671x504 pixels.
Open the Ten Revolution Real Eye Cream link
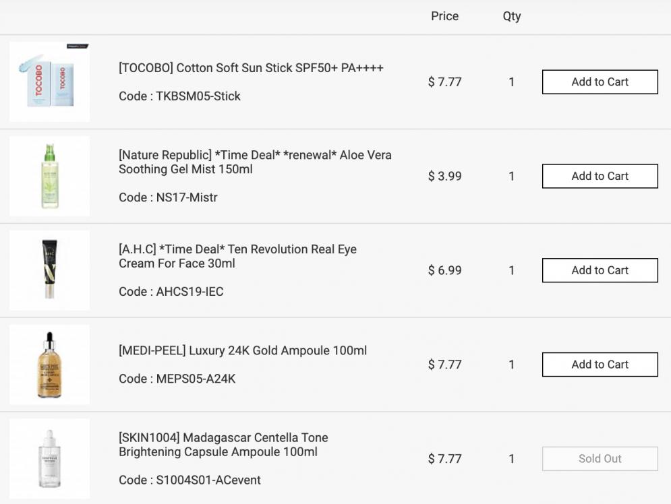coord(237,256)
